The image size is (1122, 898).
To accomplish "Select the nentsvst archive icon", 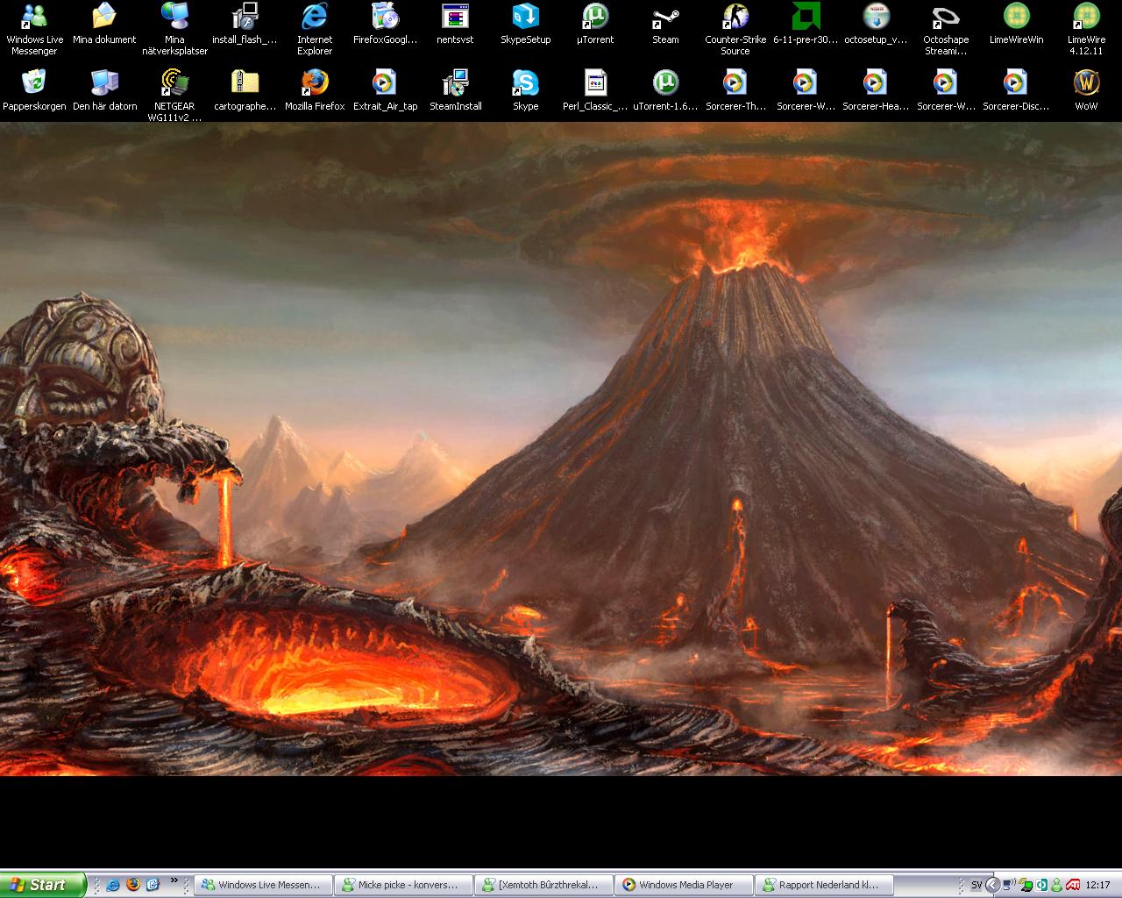I will pyautogui.click(x=455, y=23).
